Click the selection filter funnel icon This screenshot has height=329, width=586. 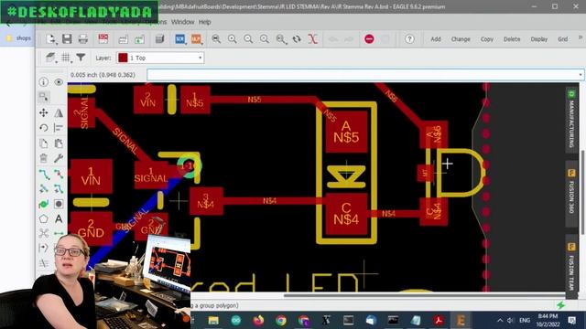[x=81, y=58]
